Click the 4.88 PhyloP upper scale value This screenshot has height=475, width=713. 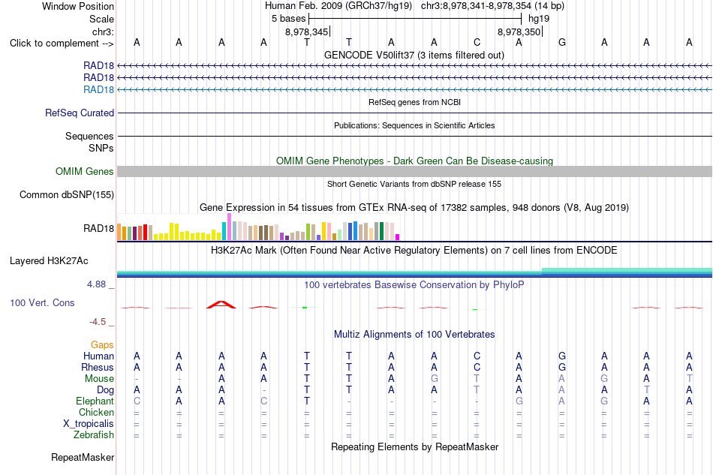click(x=96, y=284)
